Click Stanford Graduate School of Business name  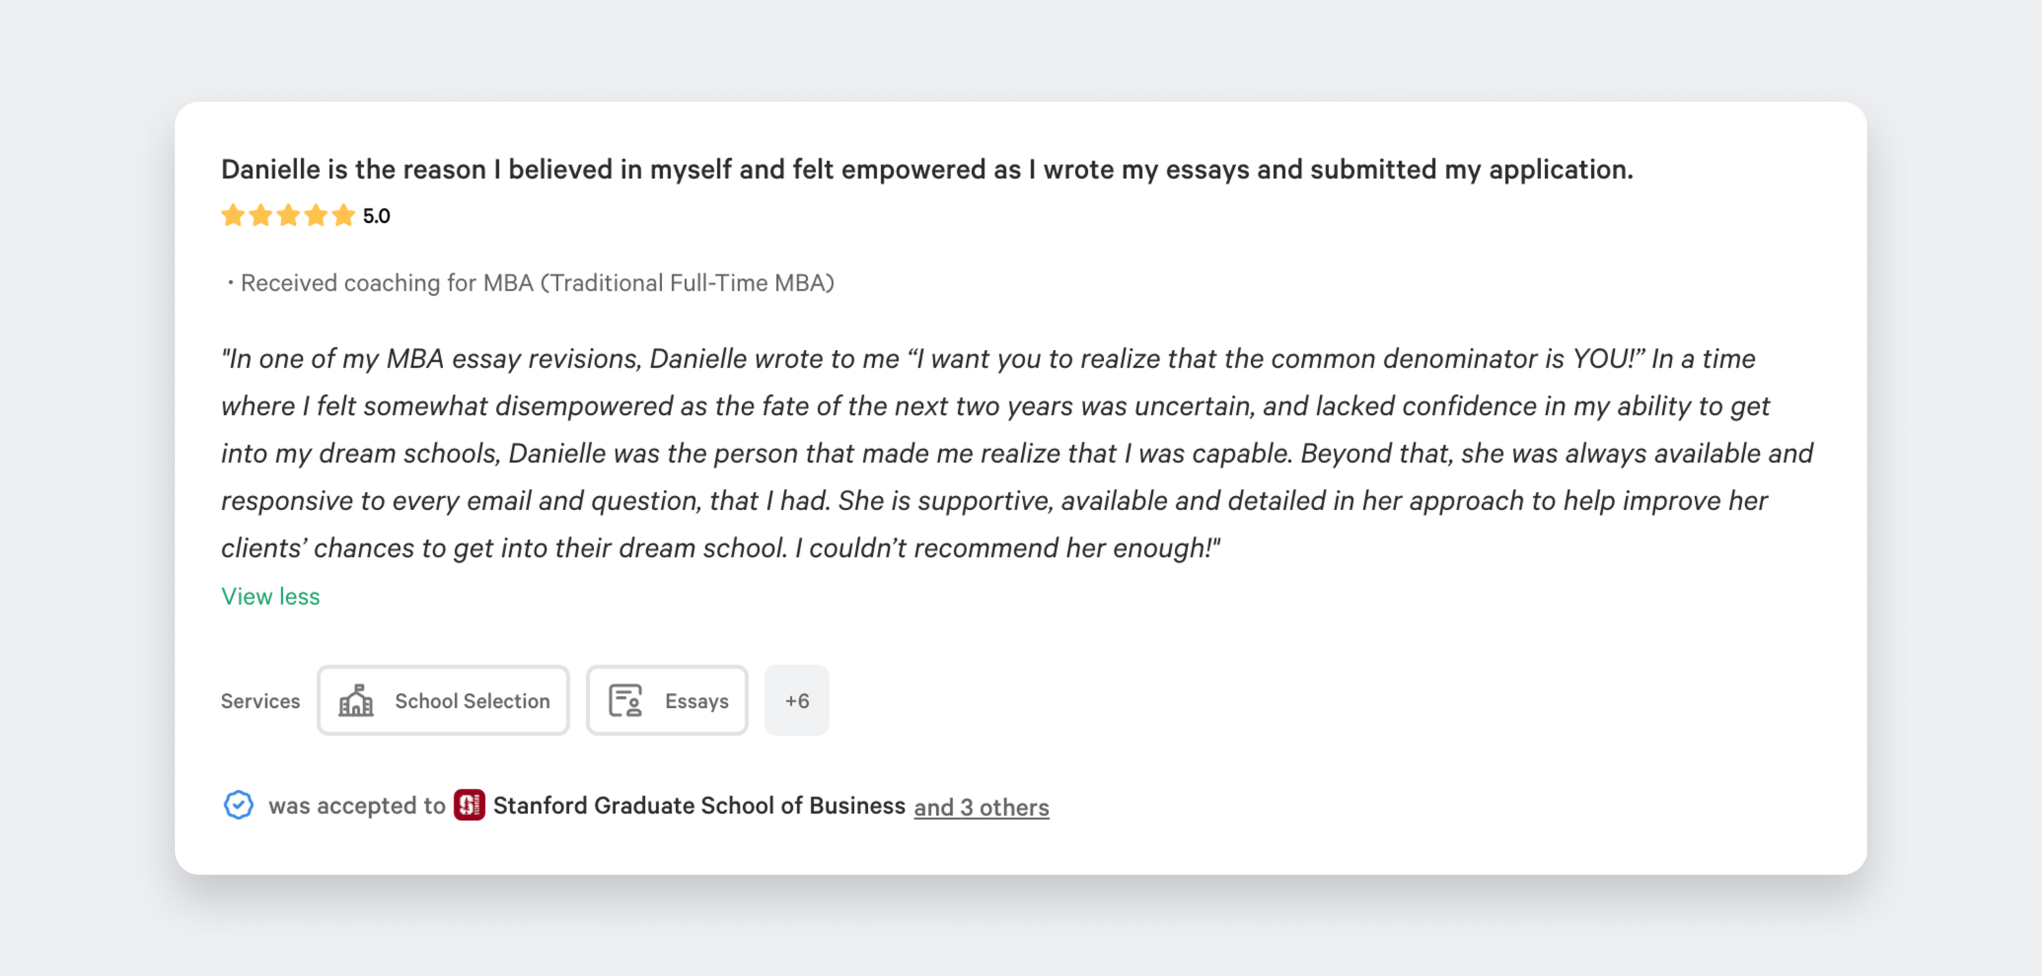coord(698,806)
